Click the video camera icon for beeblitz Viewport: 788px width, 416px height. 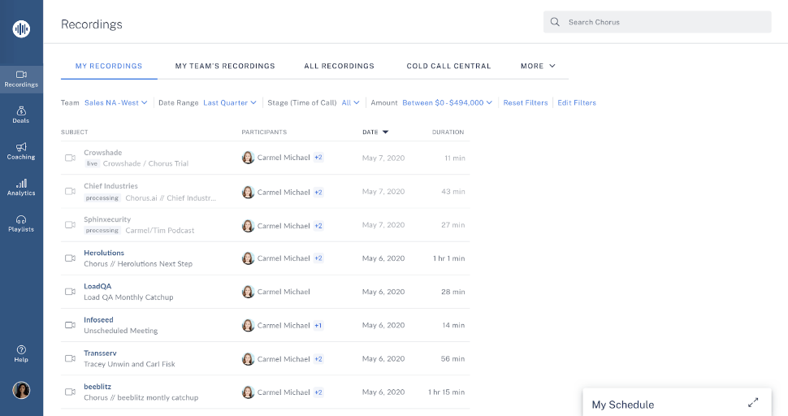click(71, 392)
